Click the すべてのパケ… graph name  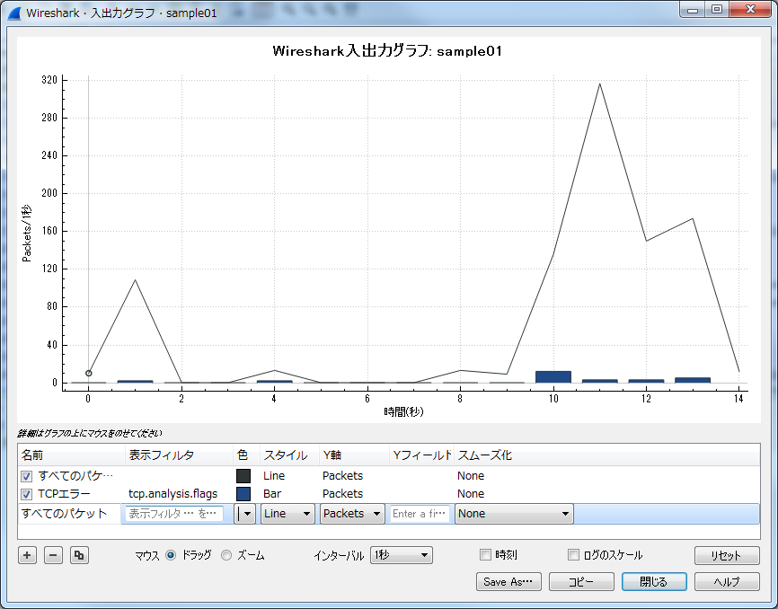pos(75,476)
